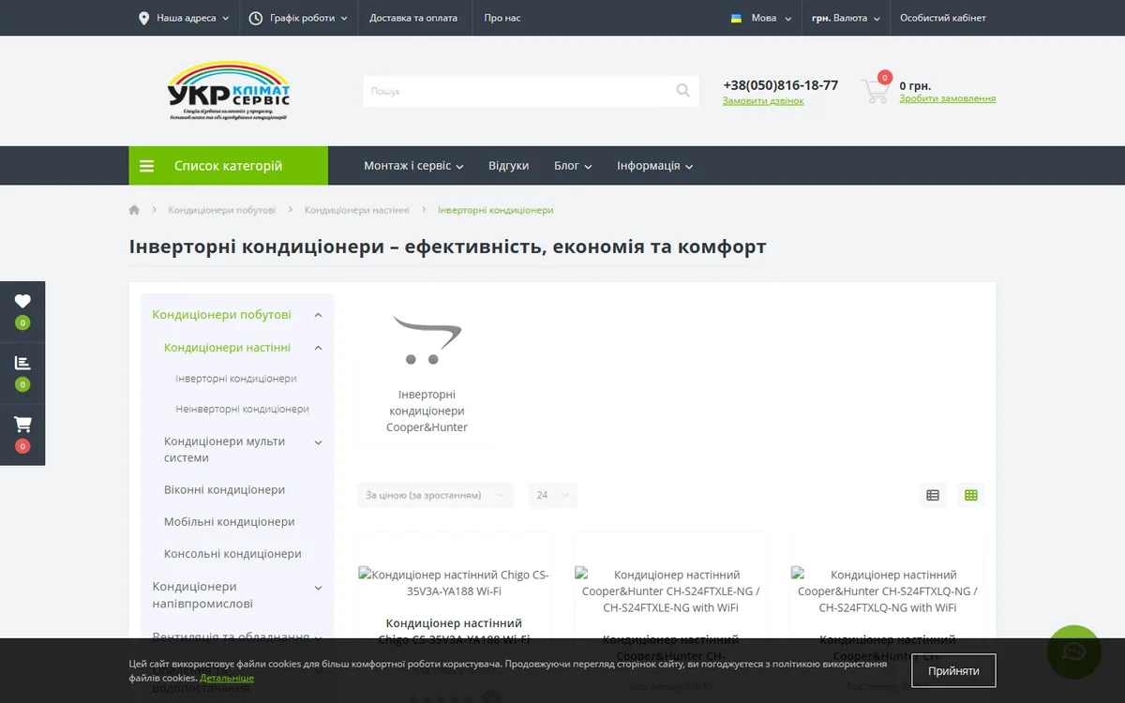
Task: Open the Монтаж і сервіс menu
Action: click(413, 166)
